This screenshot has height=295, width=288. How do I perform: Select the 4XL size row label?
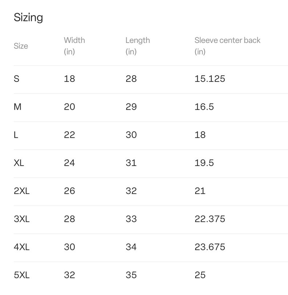[x=22, y=247]
